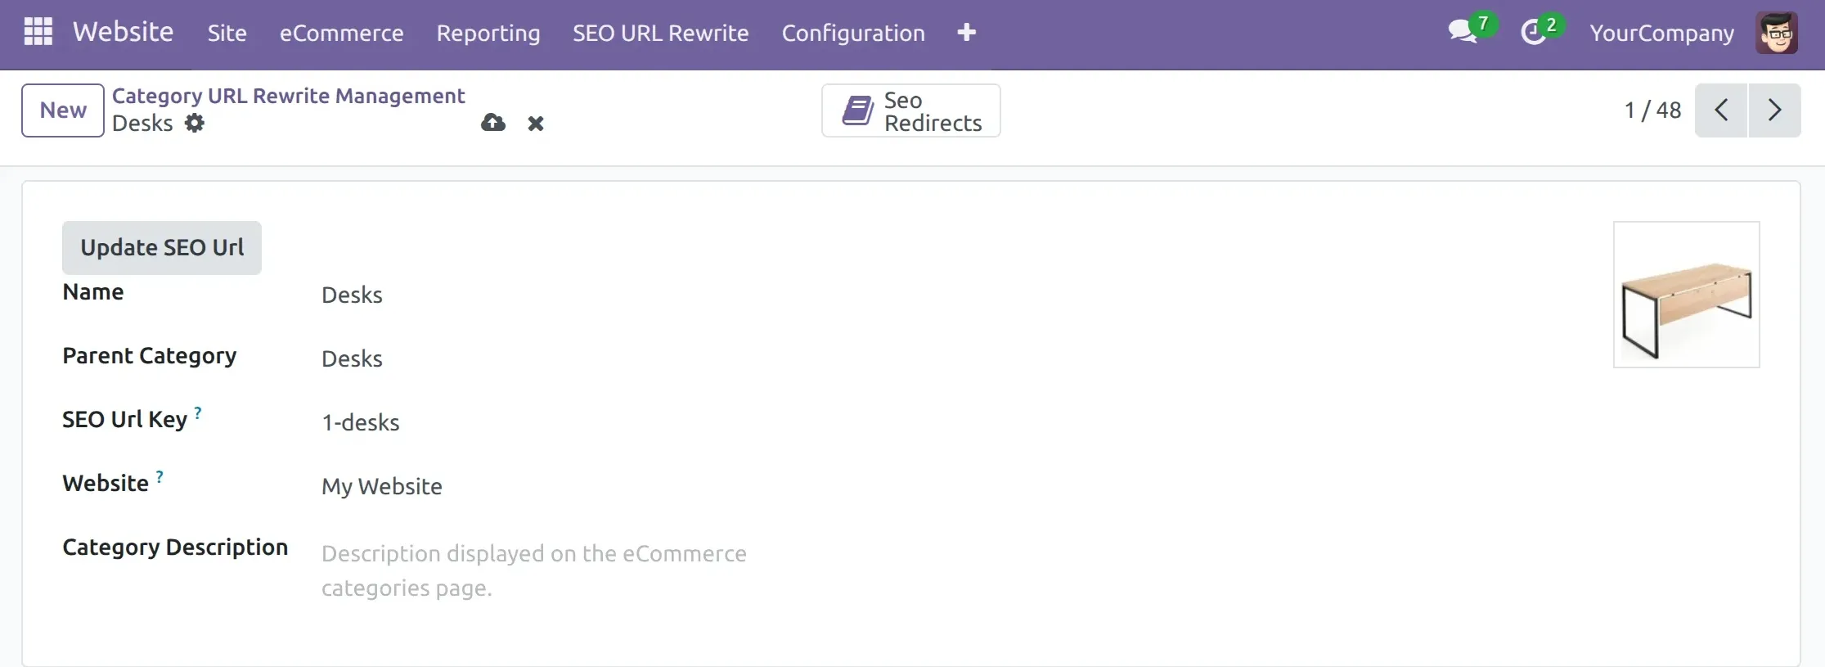Click the record actions gear icon
1825x667 pixels.
coord(195,124)
